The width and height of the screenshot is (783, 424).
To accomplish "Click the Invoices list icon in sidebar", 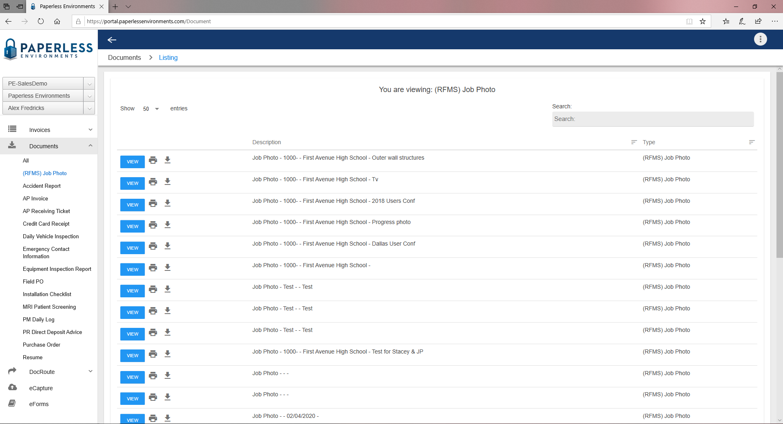I will click(x=12, y=129).
